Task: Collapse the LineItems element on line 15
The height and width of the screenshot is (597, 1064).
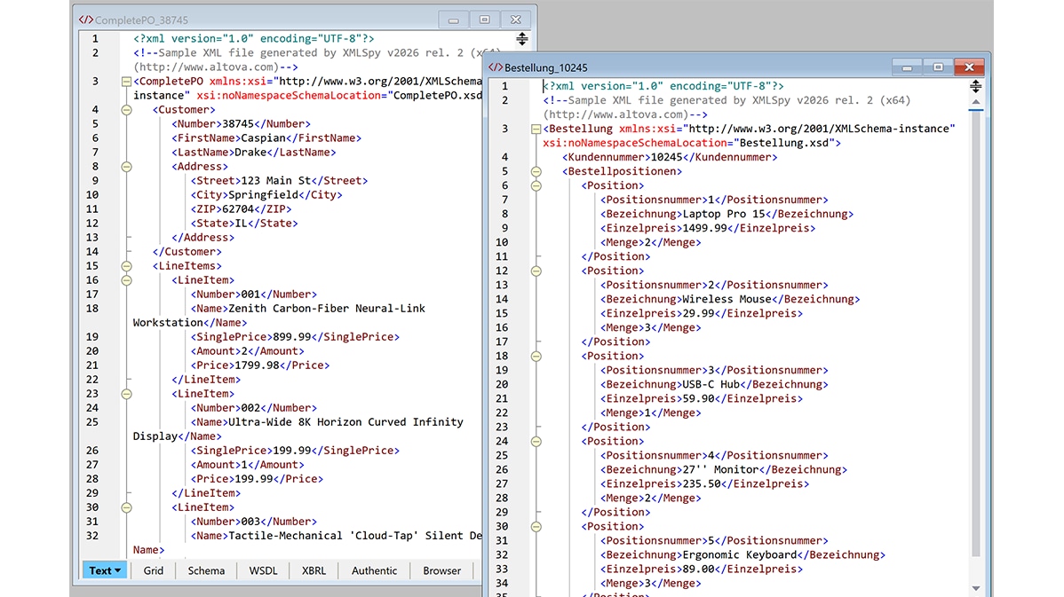Action: [126, 266]
